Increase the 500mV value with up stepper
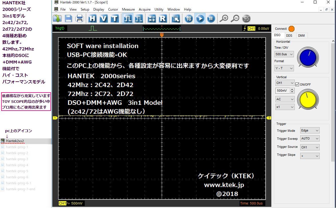The image size is (336, 208). click(292, 89)
